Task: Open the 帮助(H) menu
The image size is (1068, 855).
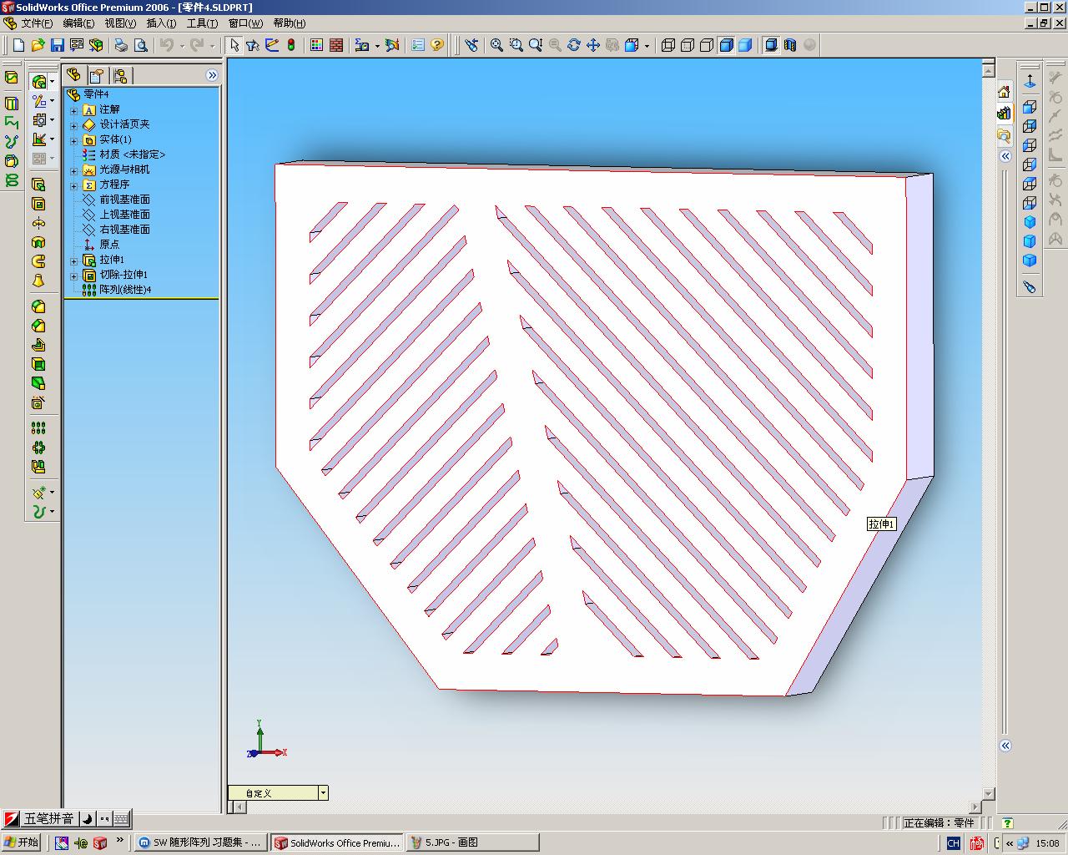Action: [x=290, y=23]
